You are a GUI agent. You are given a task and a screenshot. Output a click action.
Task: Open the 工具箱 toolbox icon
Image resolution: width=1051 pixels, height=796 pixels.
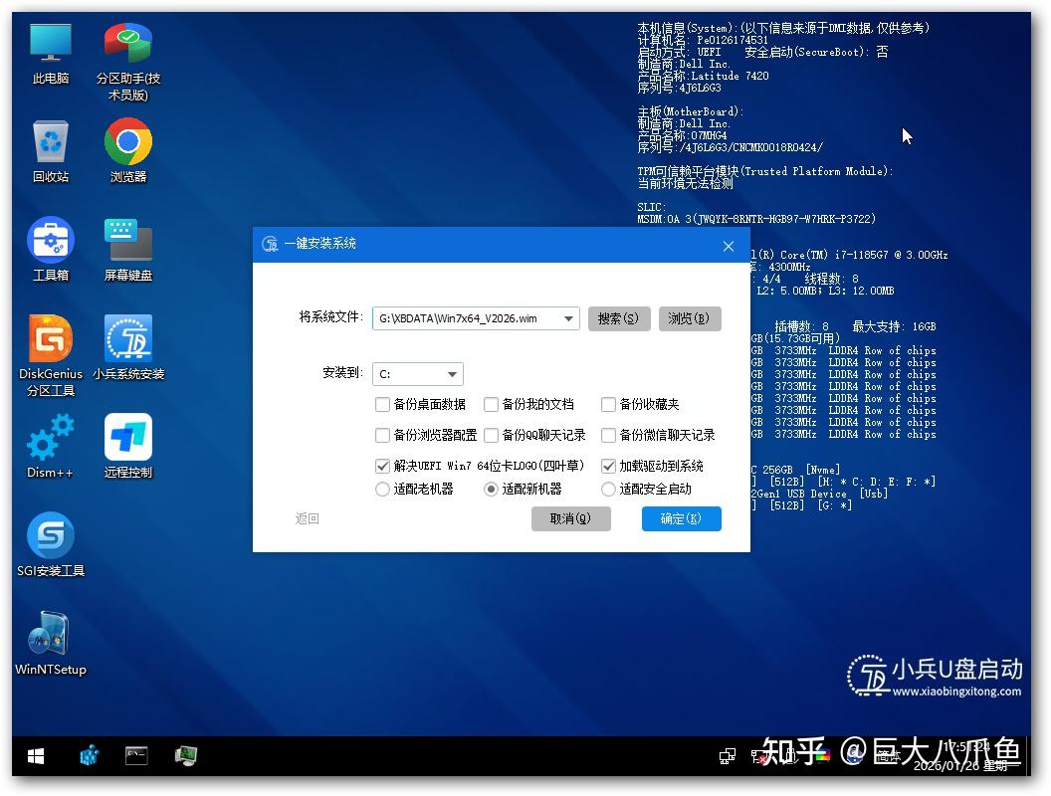click(51, 250)
